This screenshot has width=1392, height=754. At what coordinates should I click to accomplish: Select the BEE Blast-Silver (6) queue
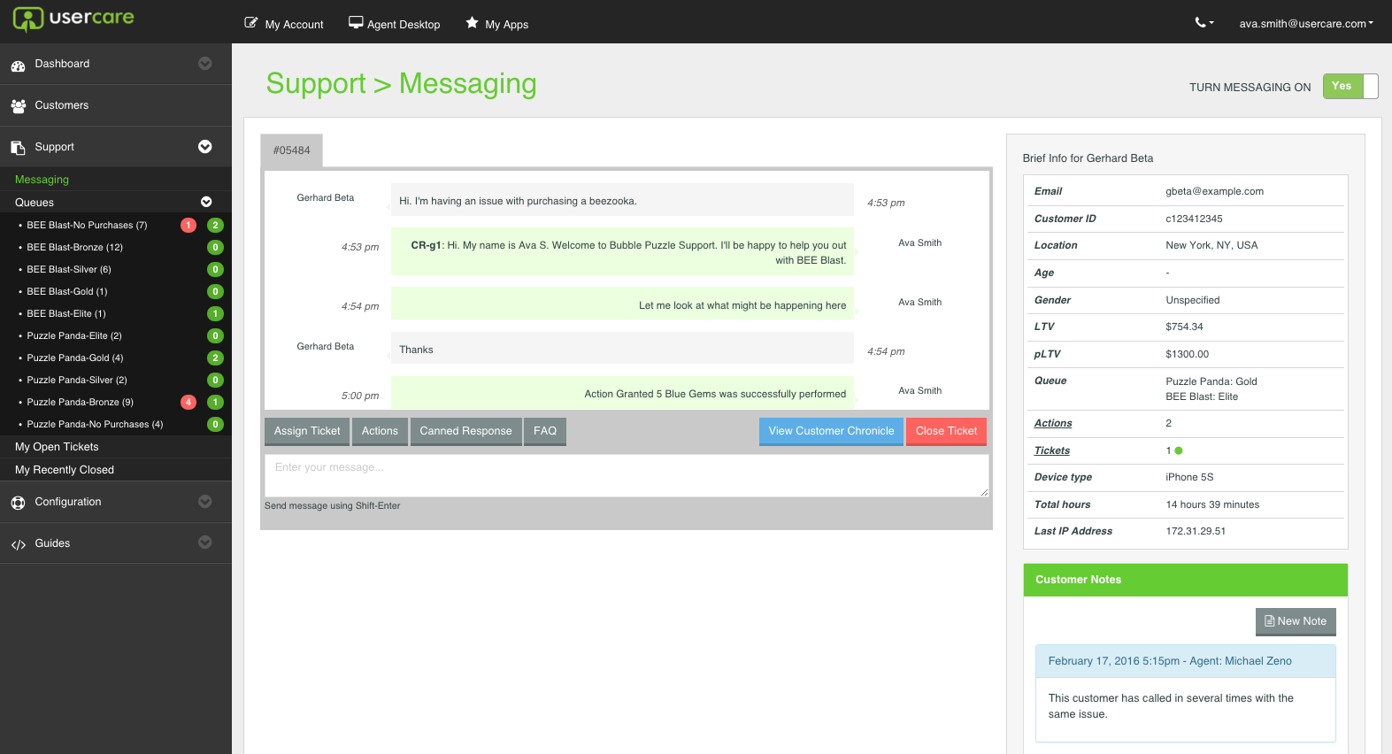coord(69,270)
